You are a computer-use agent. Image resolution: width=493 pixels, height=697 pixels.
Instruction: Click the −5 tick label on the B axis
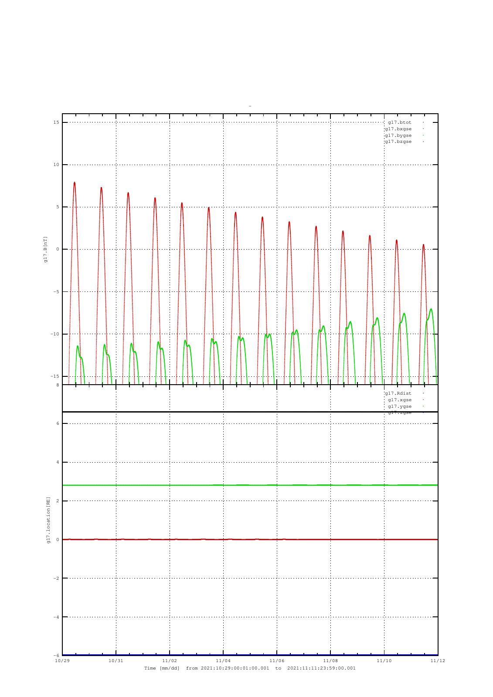pyautogui.click(x=57, y=292)
